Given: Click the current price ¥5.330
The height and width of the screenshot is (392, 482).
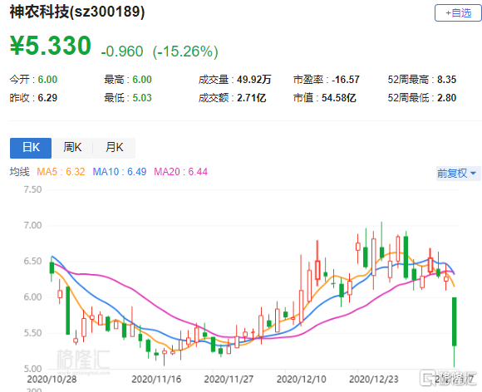Looking at the screenshot, I should pos(51,46).
